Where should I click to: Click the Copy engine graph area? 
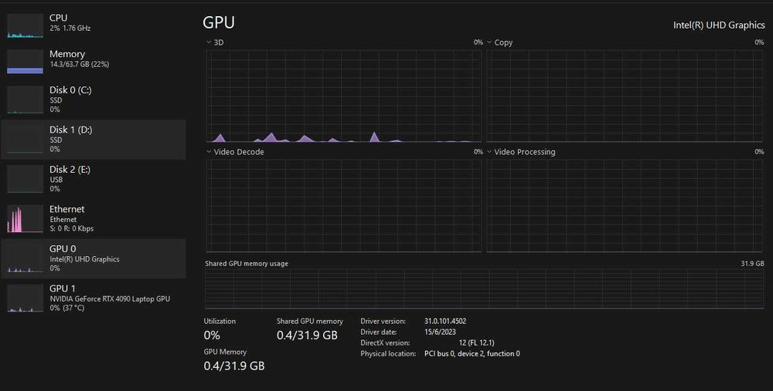point(625,96)
